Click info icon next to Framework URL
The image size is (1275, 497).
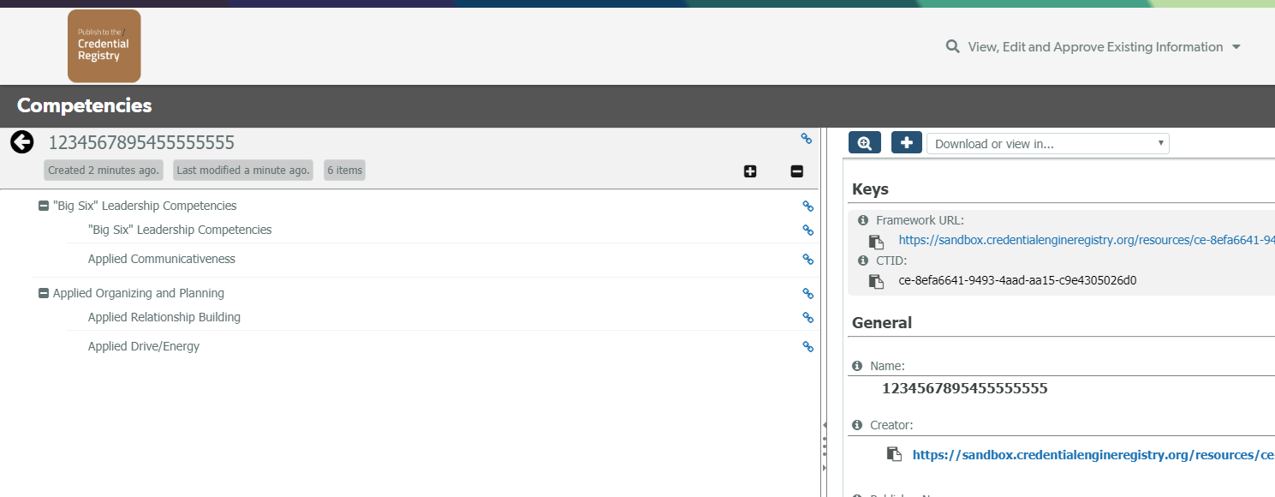coord(863,220)
